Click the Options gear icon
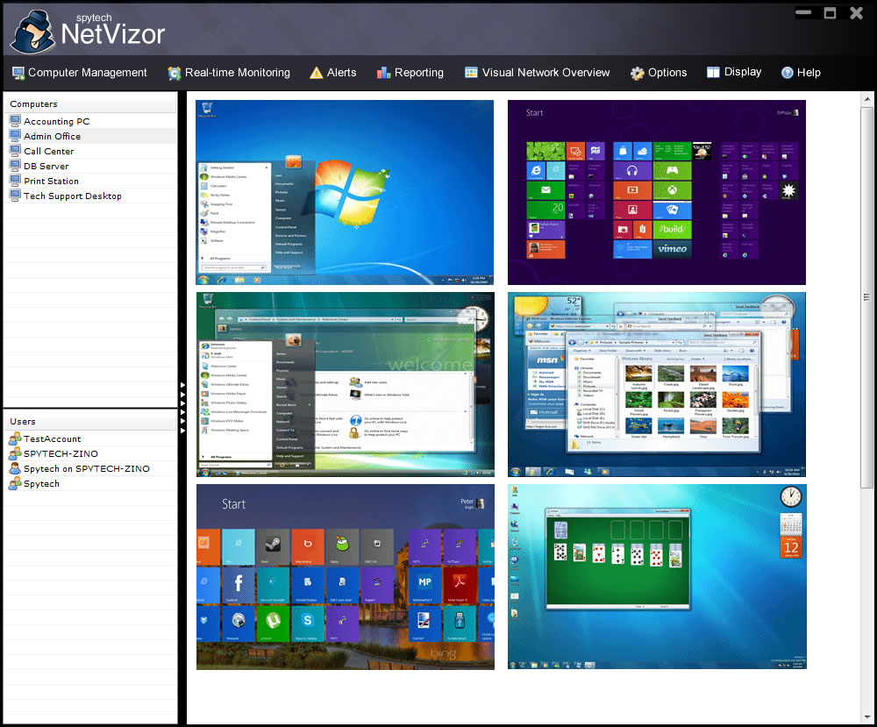Viewport: 877px width, 727px height. [x=637, y=72]
